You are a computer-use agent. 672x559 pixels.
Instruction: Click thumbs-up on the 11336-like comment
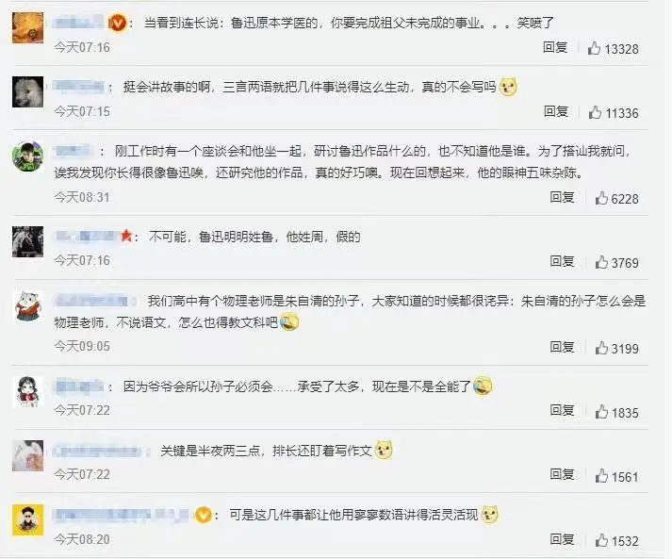pyautogui.click(x=595, y=112)
